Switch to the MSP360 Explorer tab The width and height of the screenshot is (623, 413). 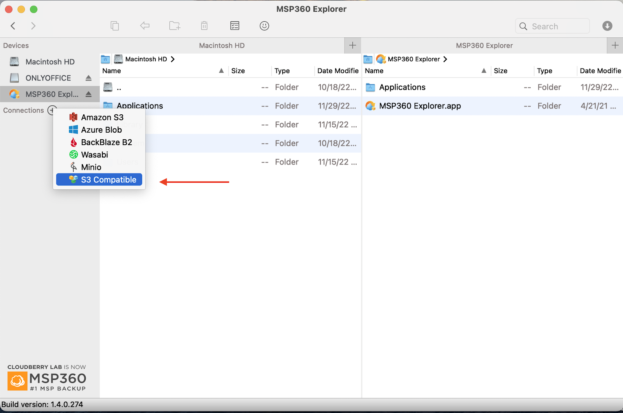tap(484, 45)
